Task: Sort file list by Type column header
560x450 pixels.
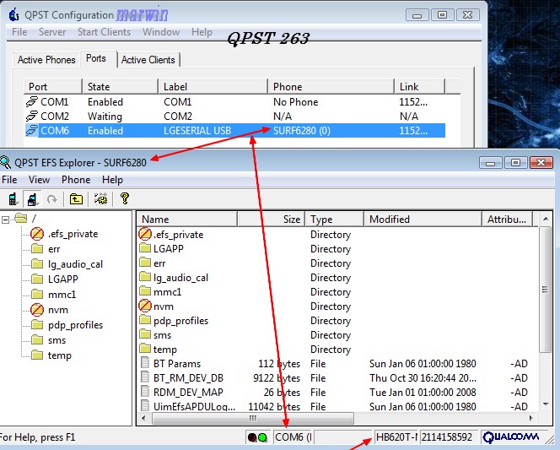Action: point(335,220)
